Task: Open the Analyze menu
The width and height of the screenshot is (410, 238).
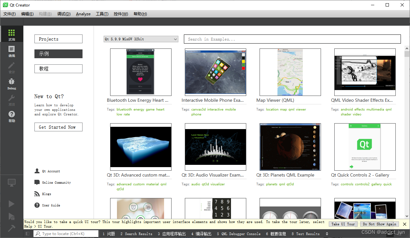Action: pyautogui.click(x=83, y=14)
